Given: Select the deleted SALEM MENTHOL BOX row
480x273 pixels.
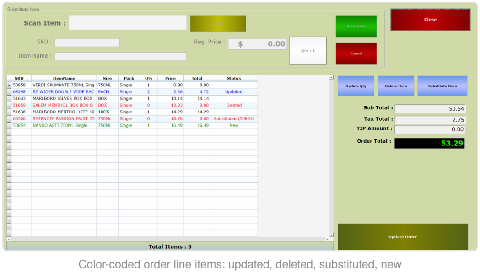Looking at the screenshot, I should pyautogui.click(x=132, y=105).
